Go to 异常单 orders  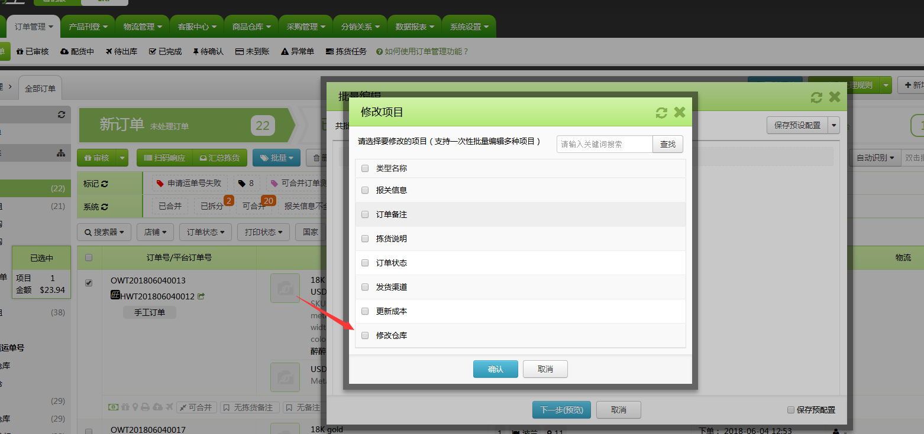(x=298, y=52)
